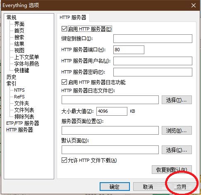Select 首页 in the options tree
Viewport: 201px width, 195px height.
[x=19, y=31]
